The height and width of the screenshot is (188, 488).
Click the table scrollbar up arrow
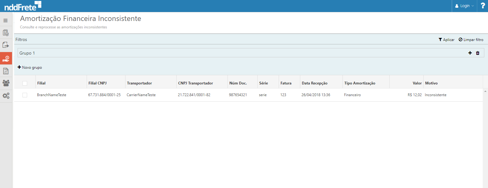[485, 91]
